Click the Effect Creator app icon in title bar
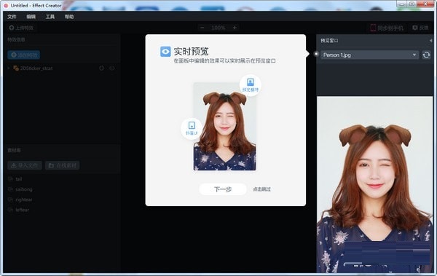Screen dimensions: 437x276 (x=6, y=6)
